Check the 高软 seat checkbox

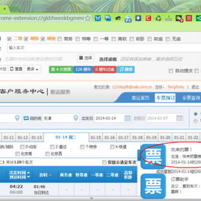click(x=113, y=39)
